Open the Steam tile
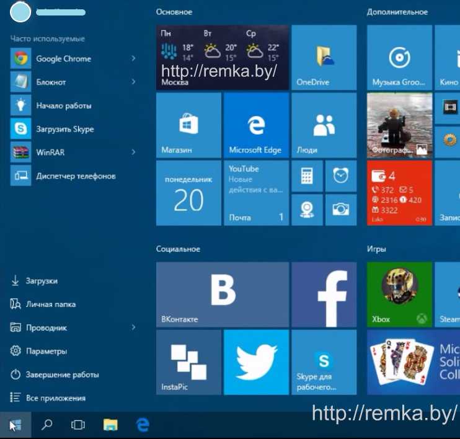Viewport: 460px width, 439px height. 448,295
